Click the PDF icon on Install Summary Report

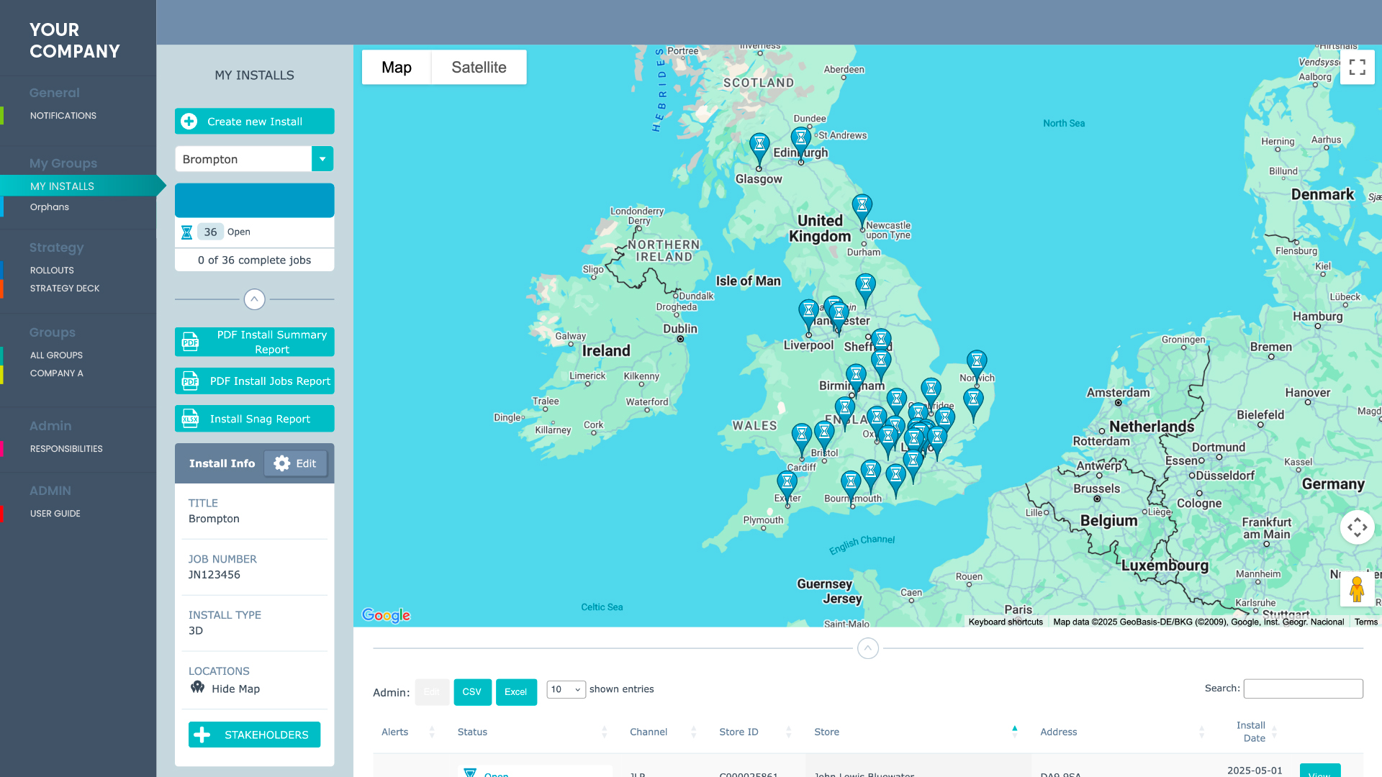tap(190, 342)
